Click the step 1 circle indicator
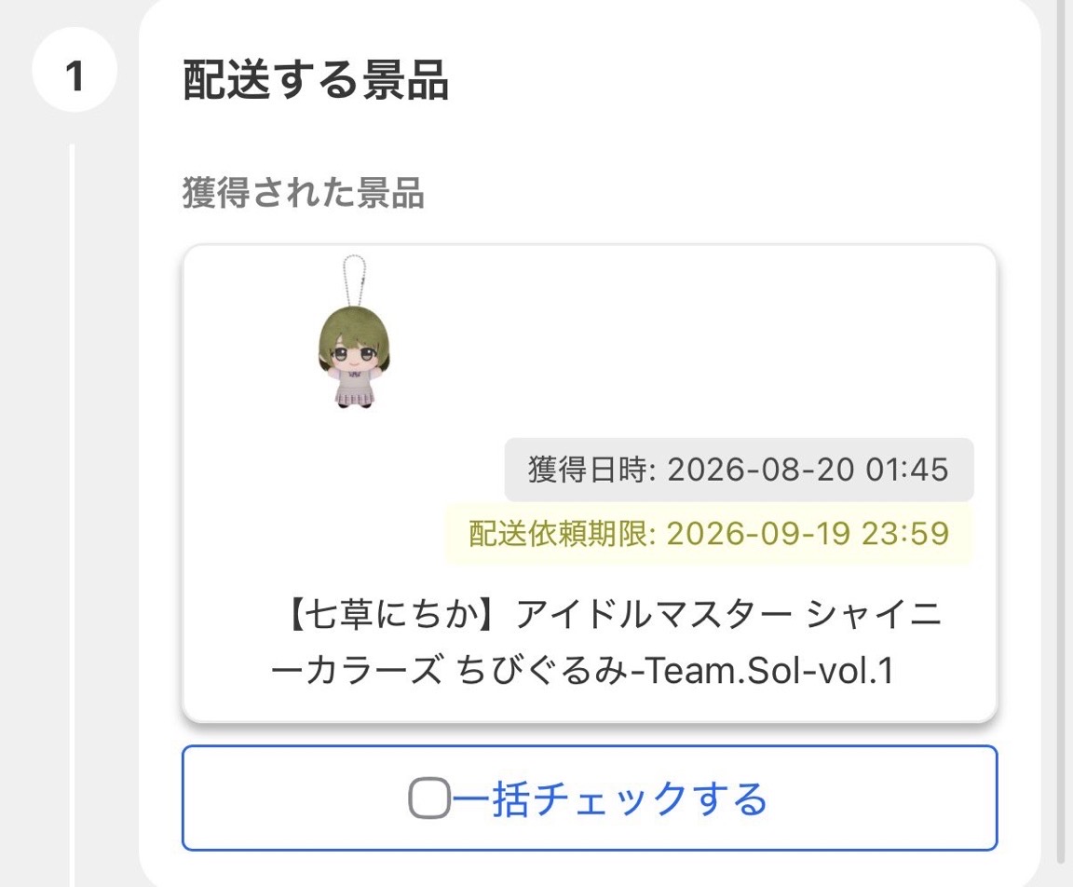Viewport: 1073px width, 887px height. [x=75, y=70]
